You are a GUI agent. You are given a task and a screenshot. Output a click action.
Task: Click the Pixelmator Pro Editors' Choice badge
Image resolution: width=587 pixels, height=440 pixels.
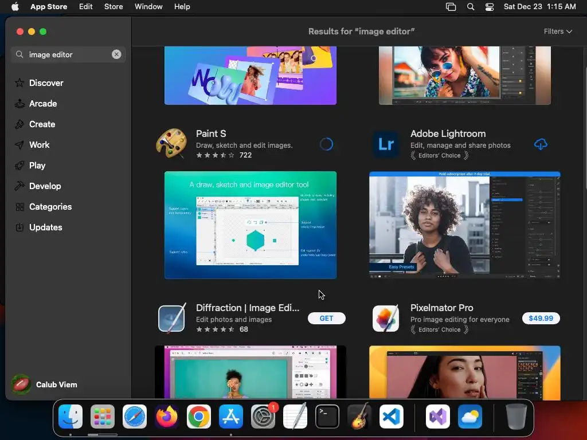(x=440, y=329)
